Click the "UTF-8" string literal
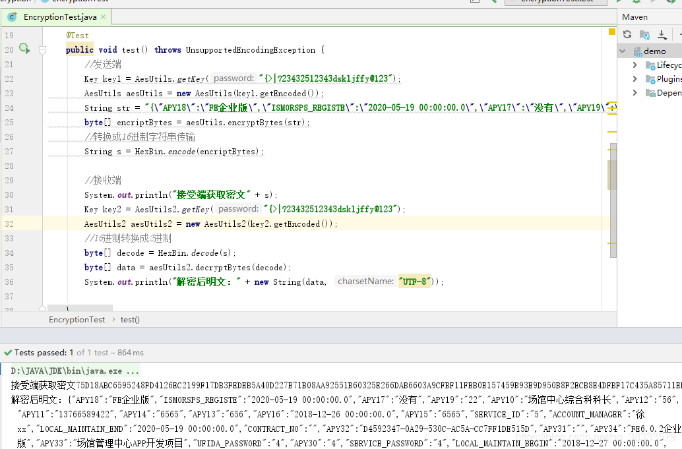This screenshot has height=449, width=682. point(414,282)
